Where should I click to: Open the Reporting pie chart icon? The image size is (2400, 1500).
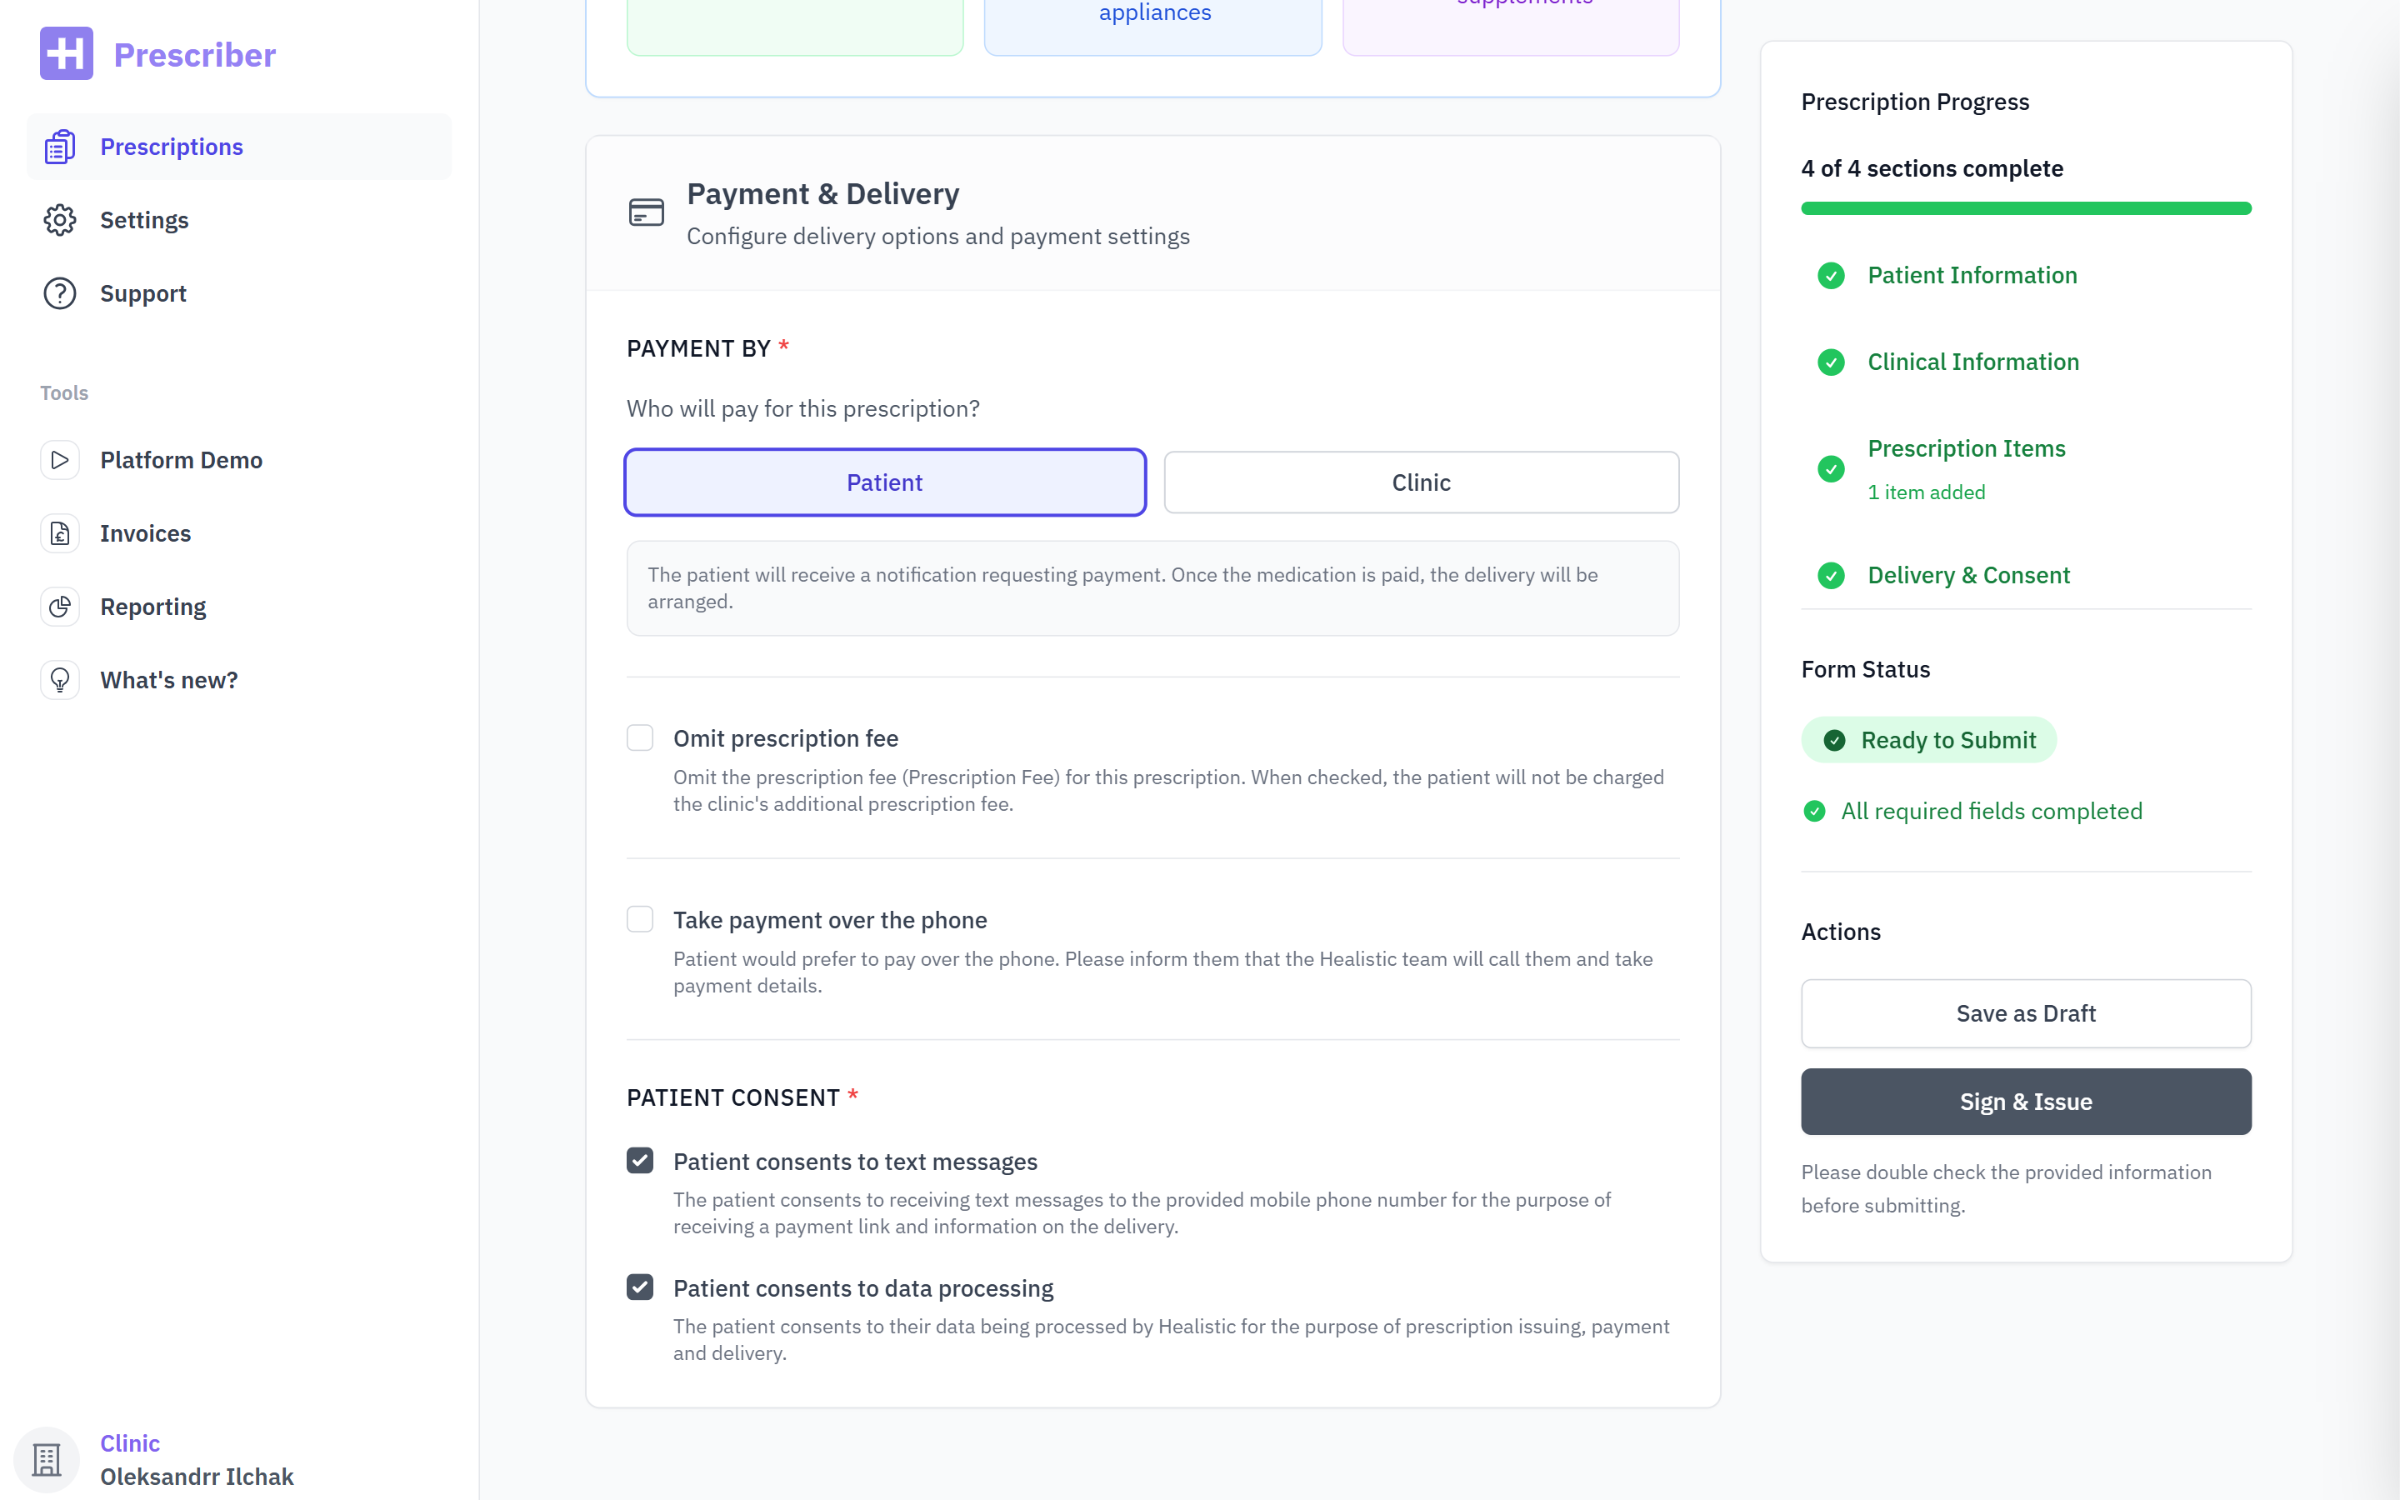coord(59,607)
